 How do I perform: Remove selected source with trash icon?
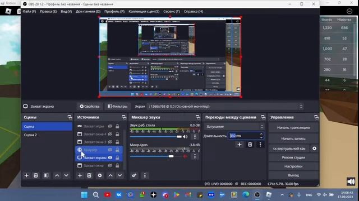[89, 175]
